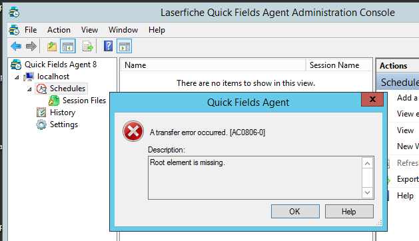The width and height of the screenshot is (419, 241).
Task: Click the blue Back arrow toolbar icon
Action: point(16,46)
